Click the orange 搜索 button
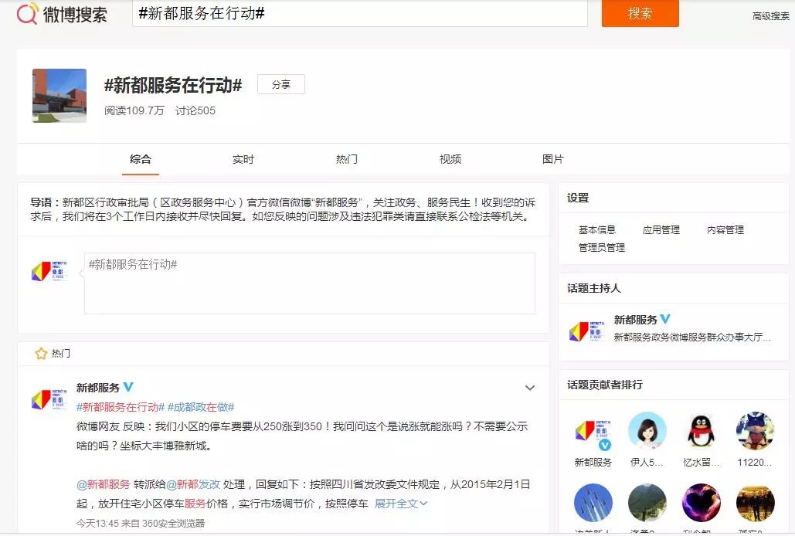This screenshot has width=795, height=536. (640, 14)
